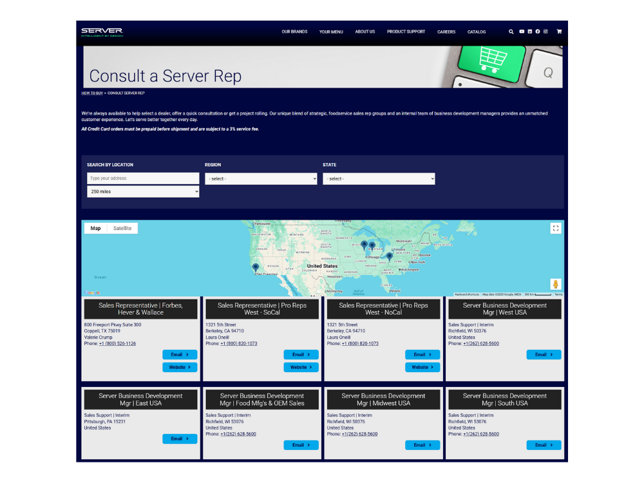Open the State select dropdown
This screenshot has width=644, height=483.
click(x=379, y=178)
